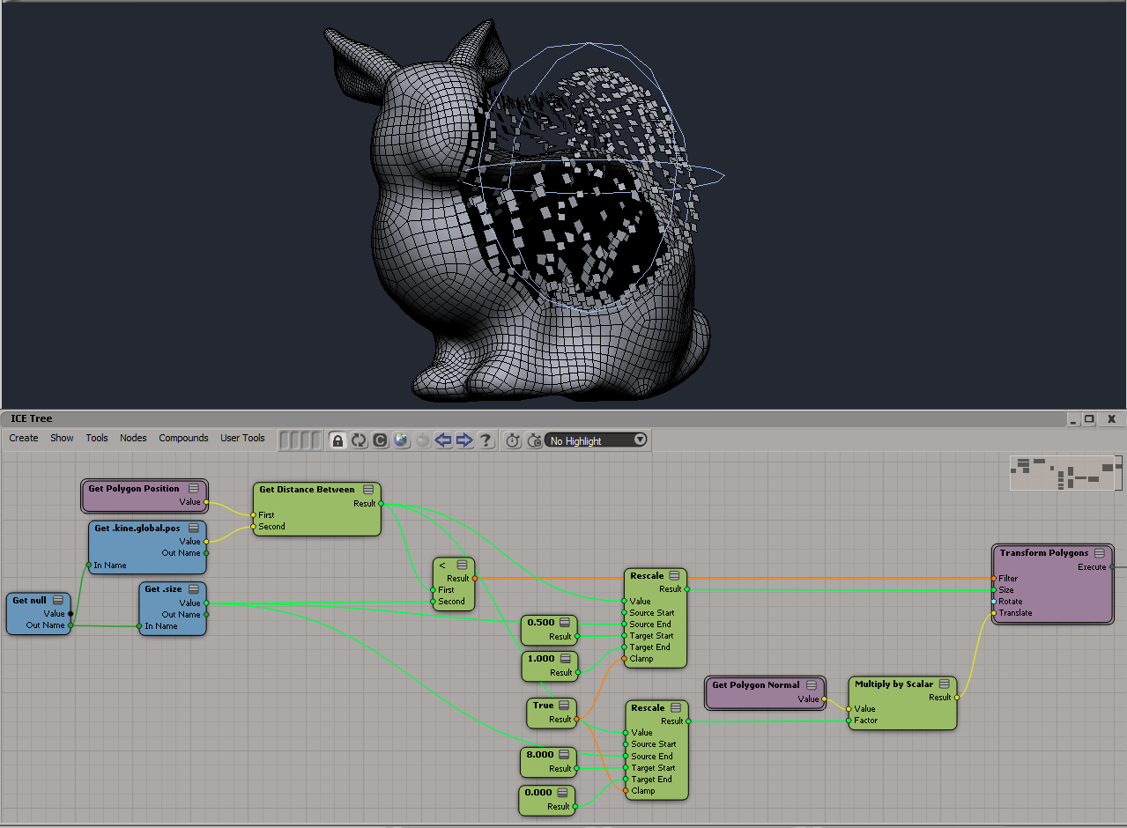Toggle the lock icon in ICE Tree toolbar
Image resolution: width=1127 pixels, height=828 pixels.
pos(337,440)
